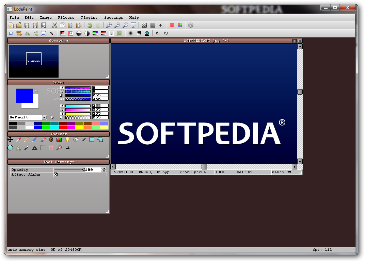
Task: Increase Opacity with the up stepper
Action: coord(104,168)
